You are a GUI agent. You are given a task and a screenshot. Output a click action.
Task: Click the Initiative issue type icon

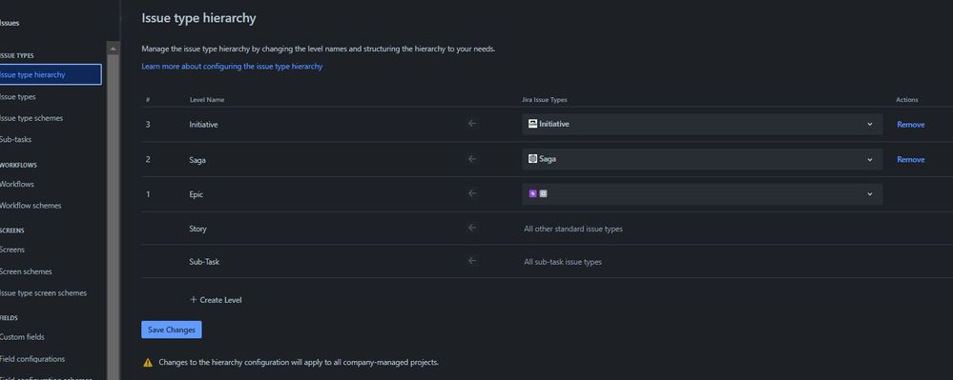coord(532,124)
